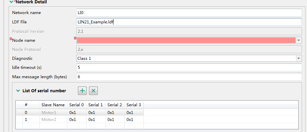This screenshot has width=307, height=132.
Task: Click Serial 0 value for Motor1
Action: [x=77, y=113]
